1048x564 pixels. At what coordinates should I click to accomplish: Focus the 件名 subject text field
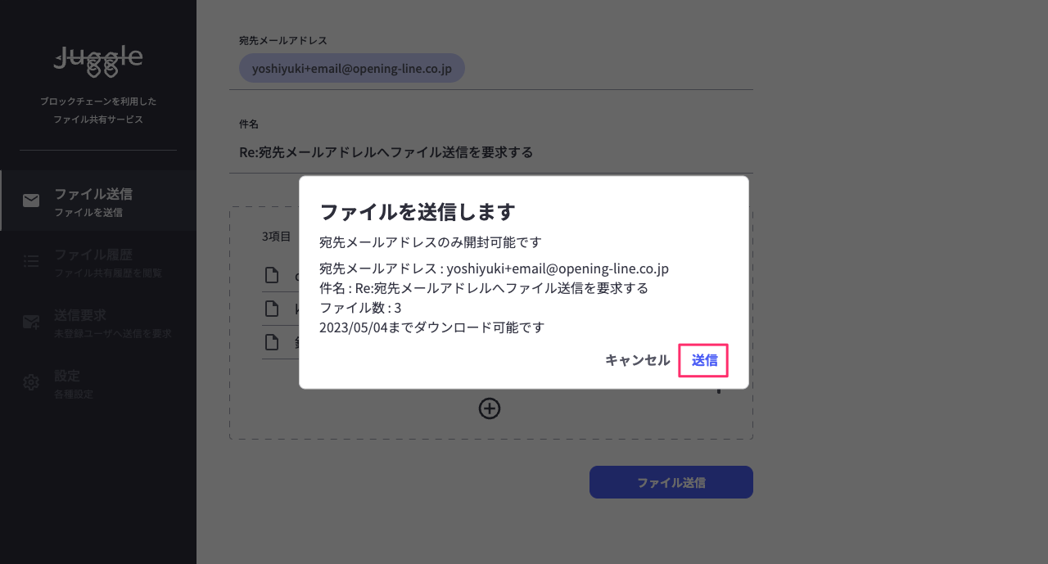[491, 152]
